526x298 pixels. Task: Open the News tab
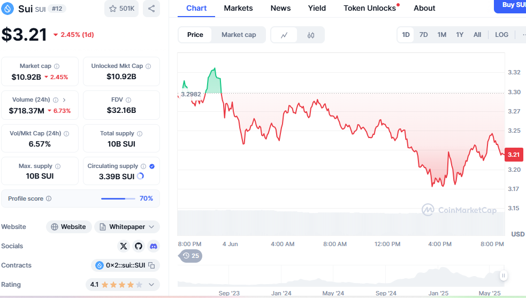point(280,9)
